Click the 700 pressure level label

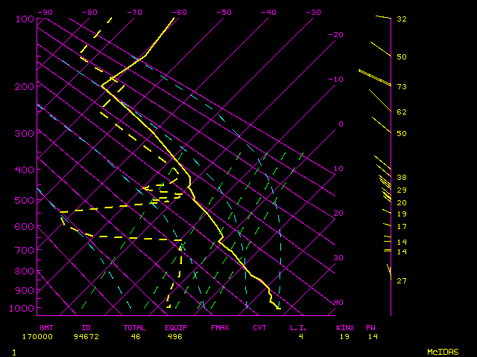pos(25,251)
